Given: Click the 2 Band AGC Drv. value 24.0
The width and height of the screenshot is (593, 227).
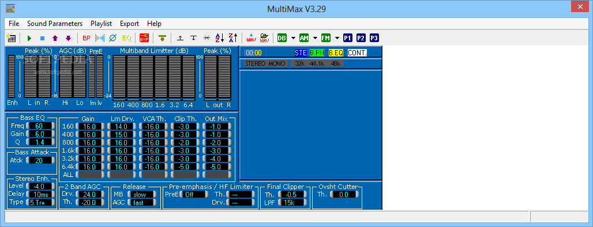Looking at the screenshot, I should pyautogui.click(x=90, y=195).
